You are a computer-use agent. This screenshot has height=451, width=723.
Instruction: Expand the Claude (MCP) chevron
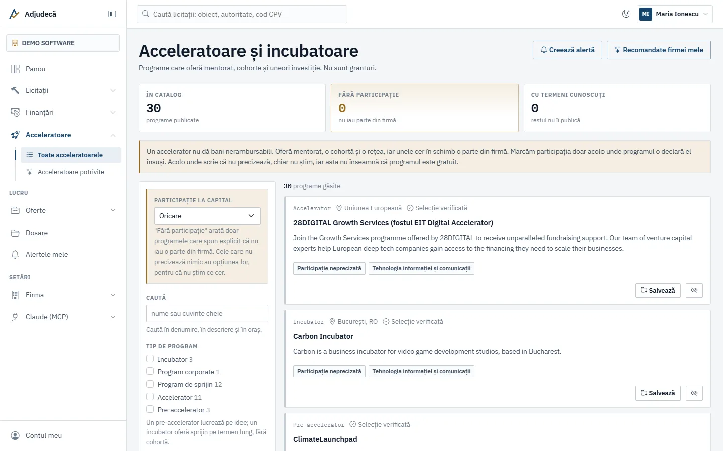click(x=113, y=317)
